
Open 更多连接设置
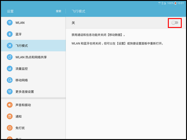pyautogui.click(x=33, y=91)
